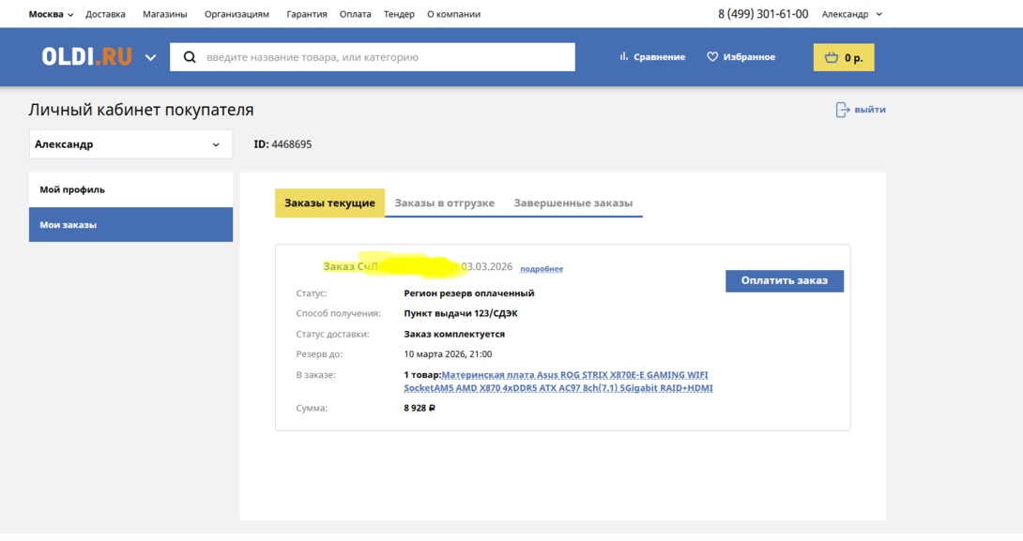
Task: Expand the catalog chevron next to logo
Action: (x=150, y=57)
